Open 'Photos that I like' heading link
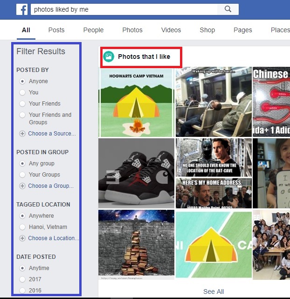The height and width of the screenshot is (299, 290). (144, 57)
